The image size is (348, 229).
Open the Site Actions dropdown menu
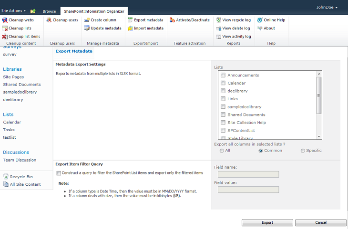(x=13, y=10)
